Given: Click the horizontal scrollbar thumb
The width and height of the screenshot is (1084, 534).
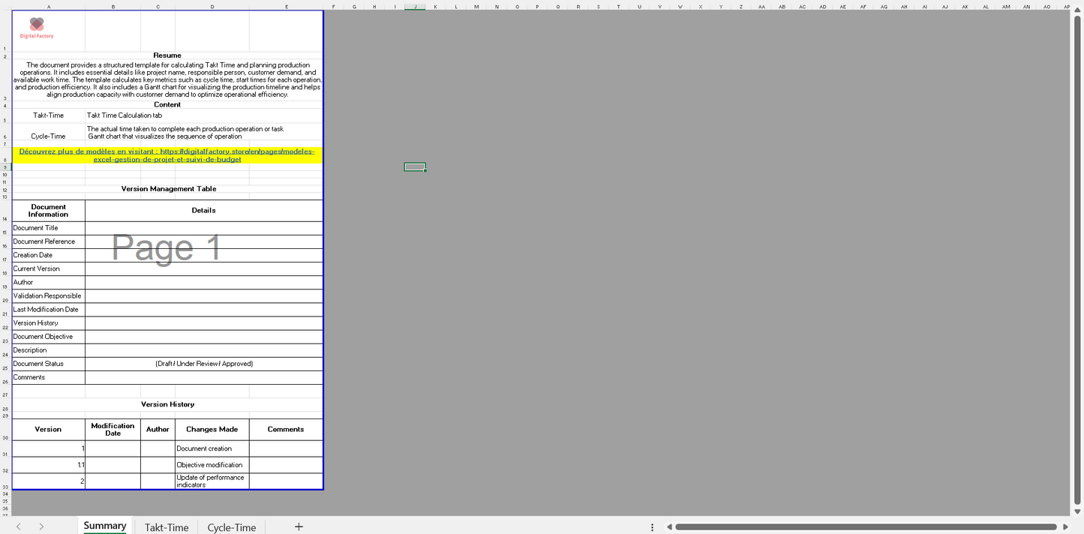Looking at the screenshot, I should click(866, 527).
